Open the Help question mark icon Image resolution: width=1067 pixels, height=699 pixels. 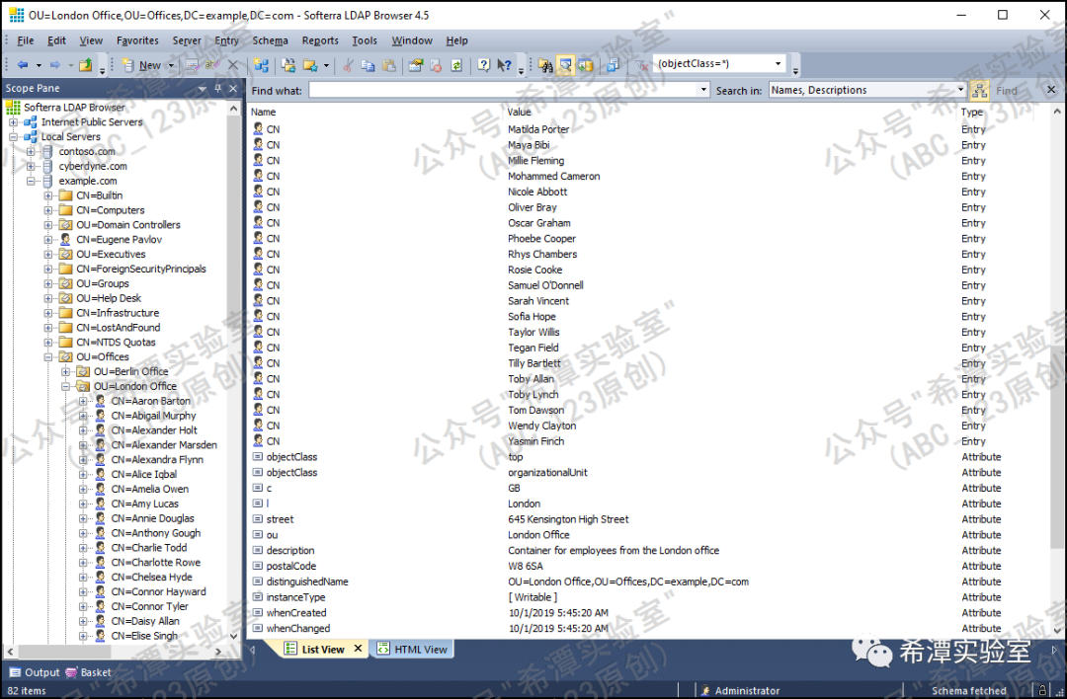[x=483, y=65]
